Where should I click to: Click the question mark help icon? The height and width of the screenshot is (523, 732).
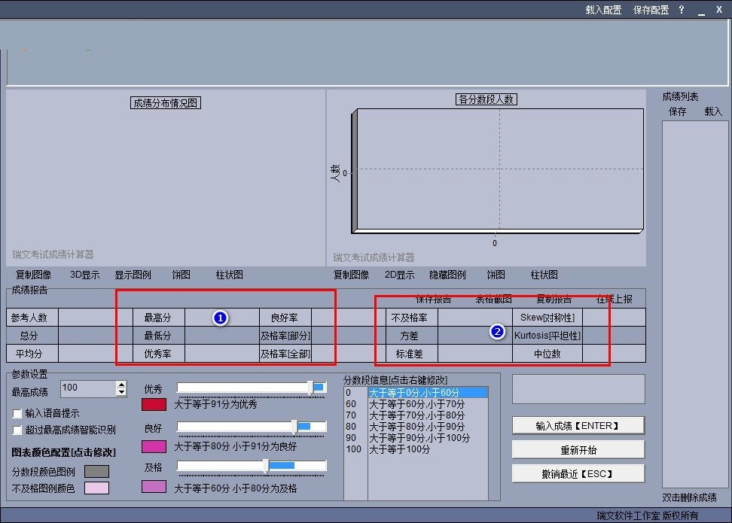(682, 10)
